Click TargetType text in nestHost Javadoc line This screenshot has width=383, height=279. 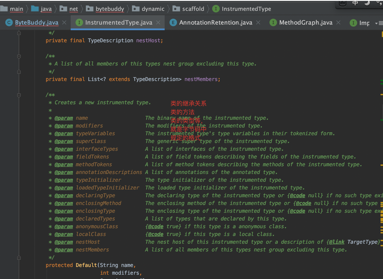pyautogui.click(x=362, y=242)
